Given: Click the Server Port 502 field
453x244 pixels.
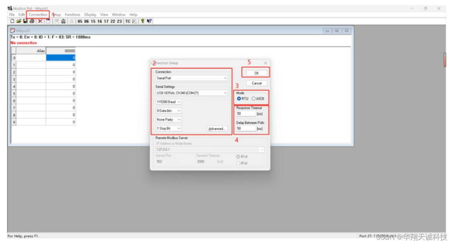Looking at the screenshot, I should point(165,162).
